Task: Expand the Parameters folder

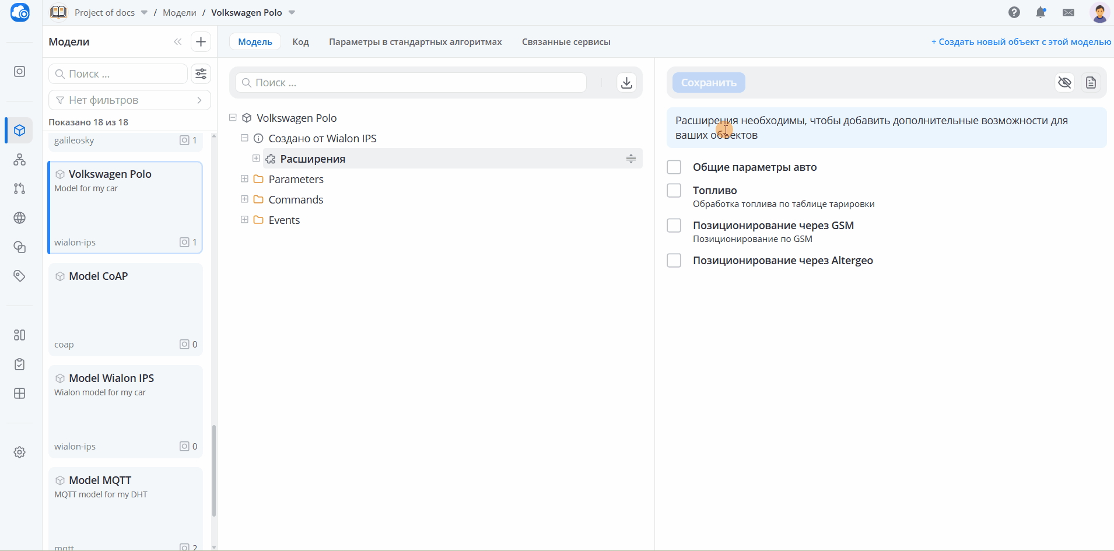Action: [x=244, y=179]
